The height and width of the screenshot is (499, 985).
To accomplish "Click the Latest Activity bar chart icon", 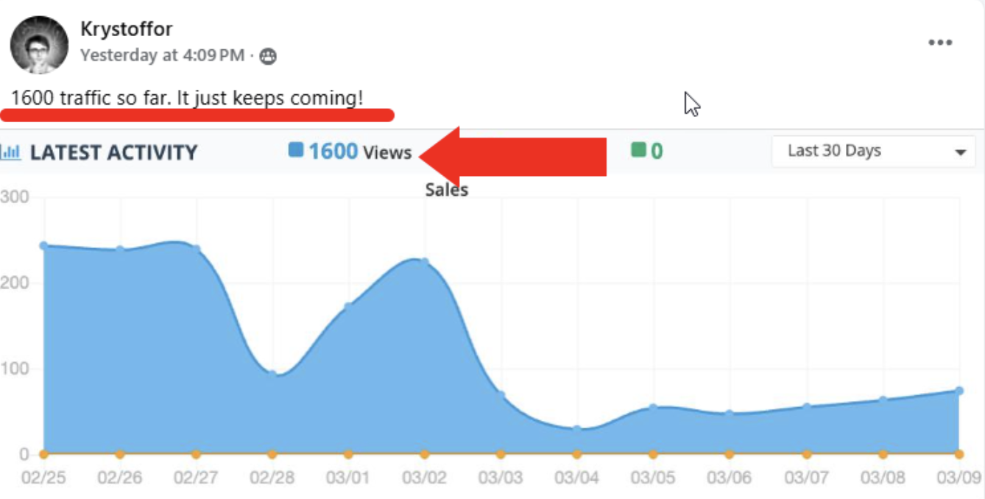I will coord(11,152).
